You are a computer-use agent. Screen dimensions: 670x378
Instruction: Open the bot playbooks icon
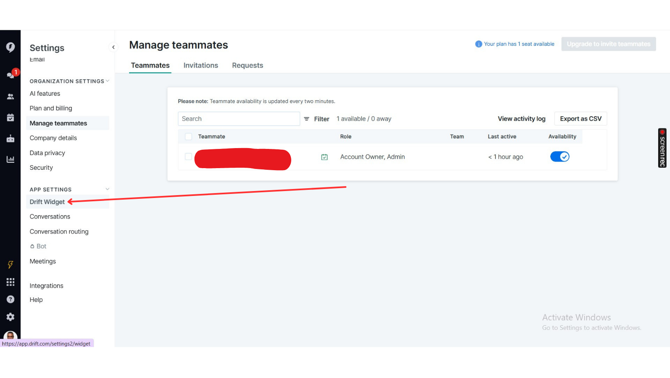coord(11,139)
